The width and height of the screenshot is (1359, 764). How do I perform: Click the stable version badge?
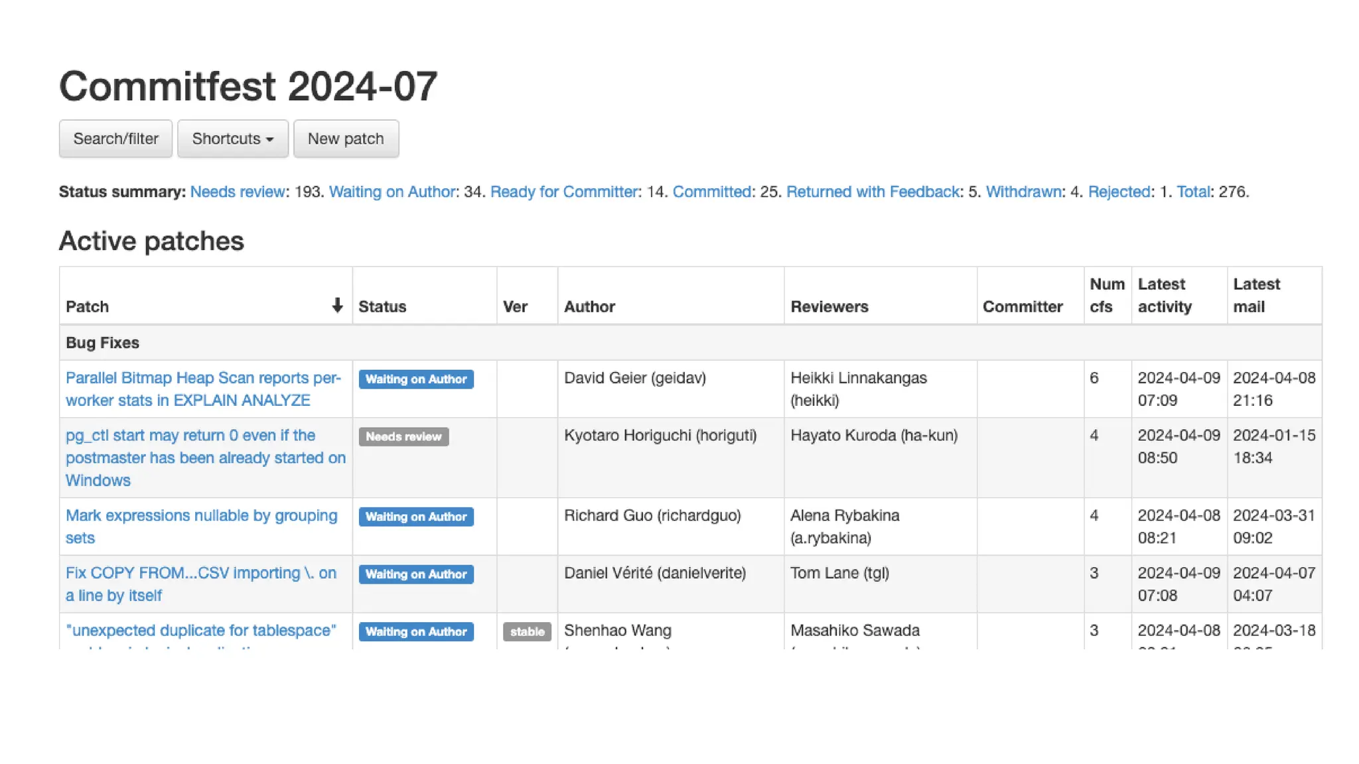click(527, 631)
